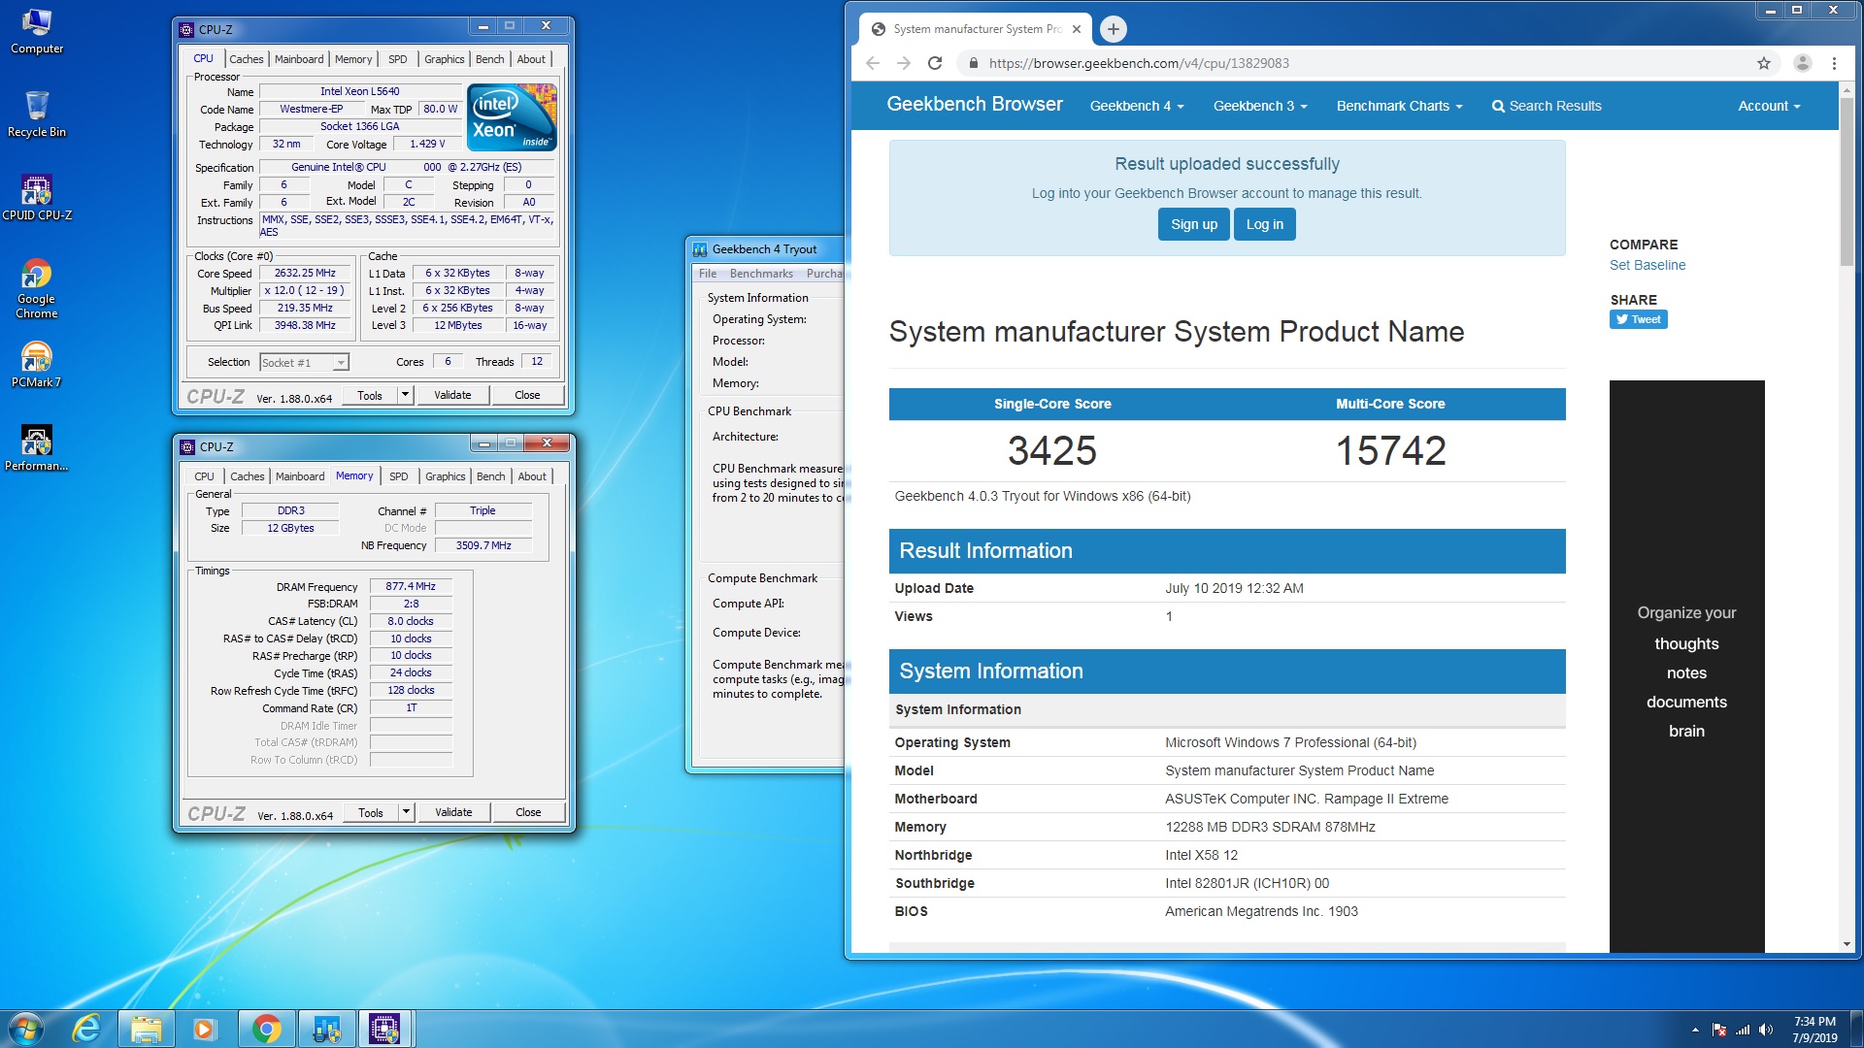Open the Computer desktop icon
The width and height of the screenshot is (1864, 1048).
(37, 31)
